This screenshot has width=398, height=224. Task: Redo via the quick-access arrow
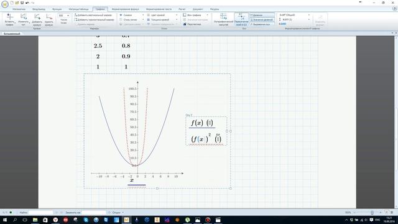(32, 2)
